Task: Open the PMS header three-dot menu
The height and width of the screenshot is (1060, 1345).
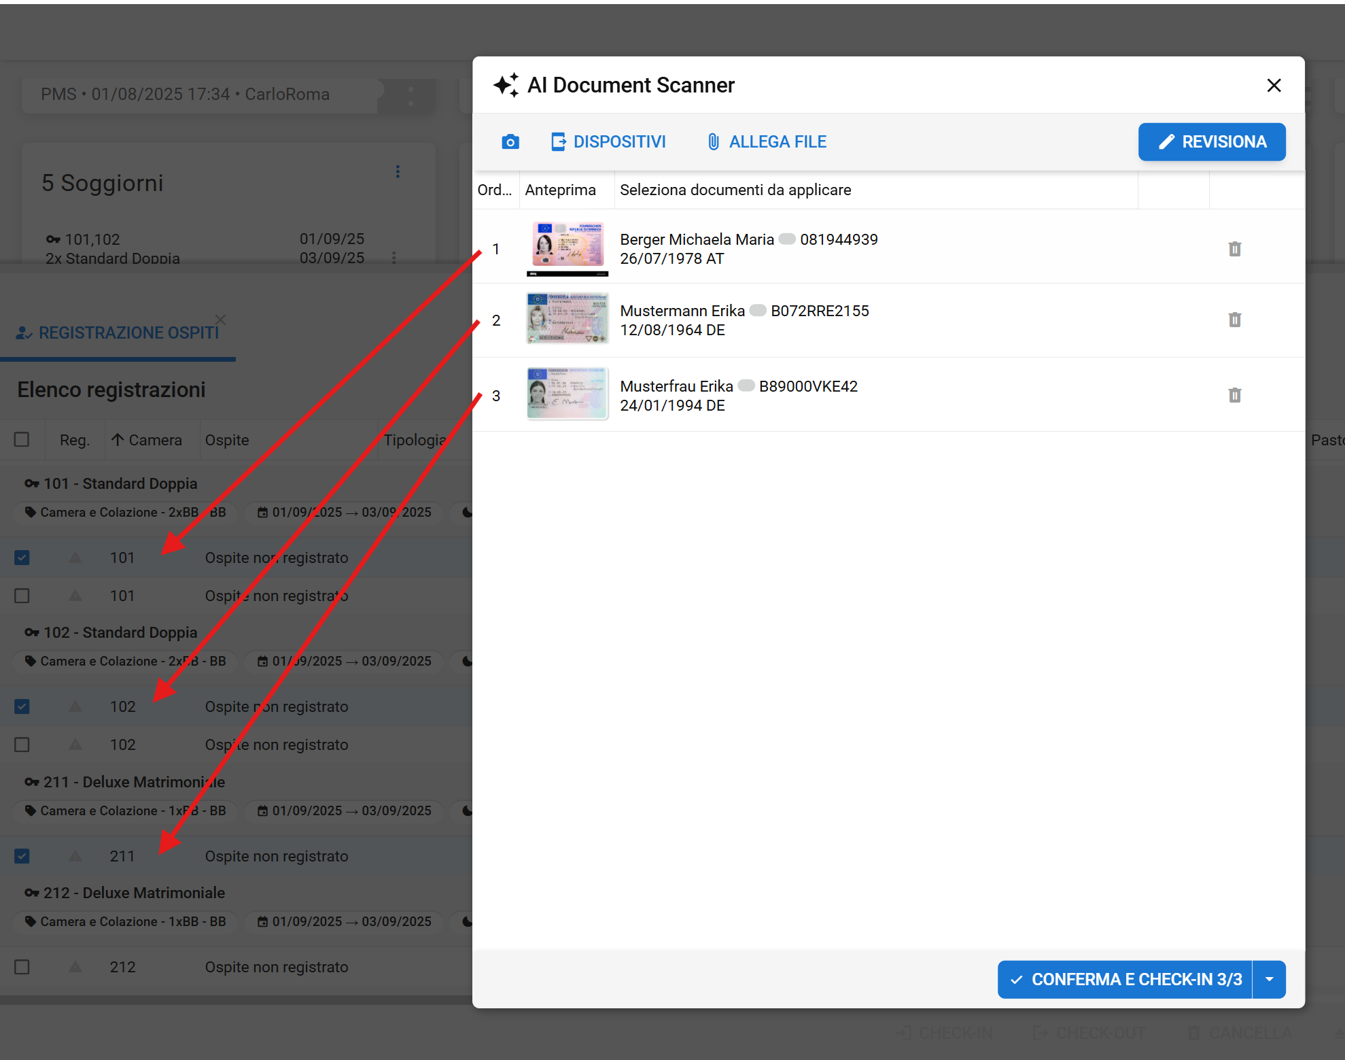Action: 411,96
